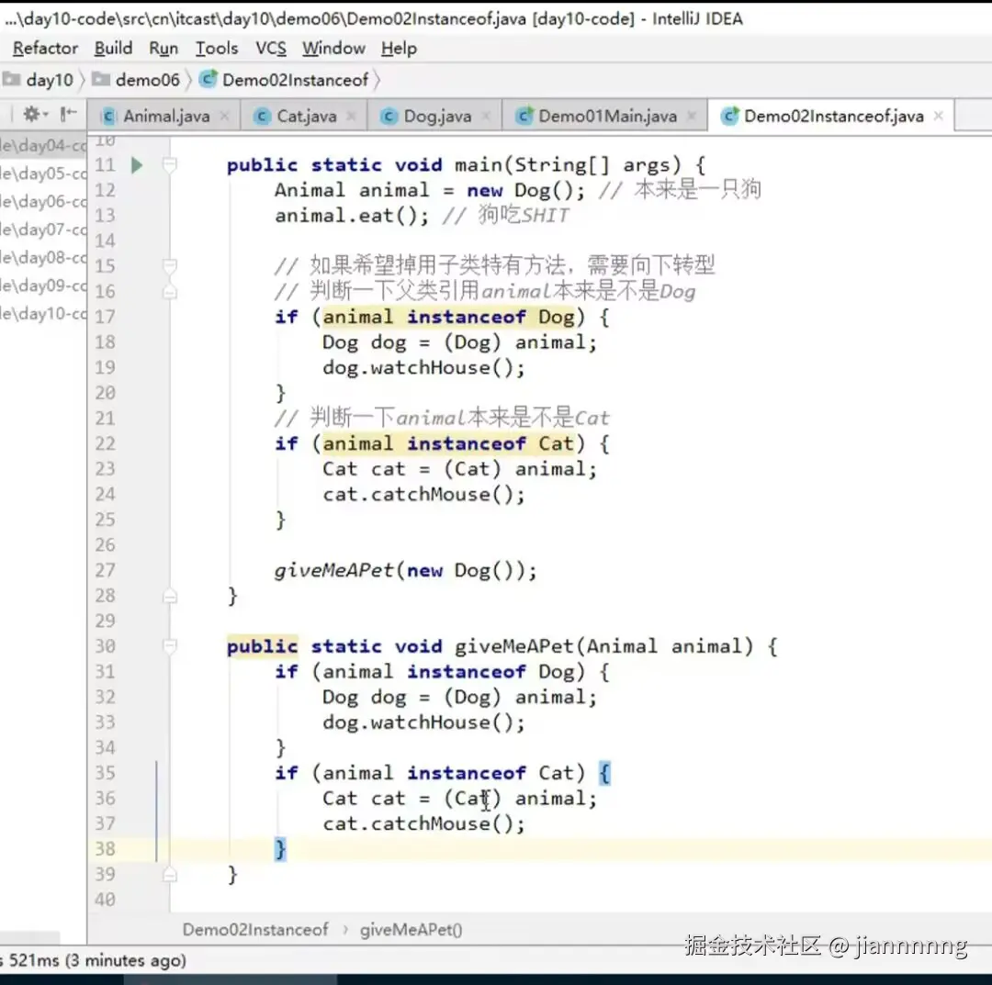The width and height of the screenshot is (992, 985).
Task: Click fold end marker at line 39
Action: click(x=170, y=874)
